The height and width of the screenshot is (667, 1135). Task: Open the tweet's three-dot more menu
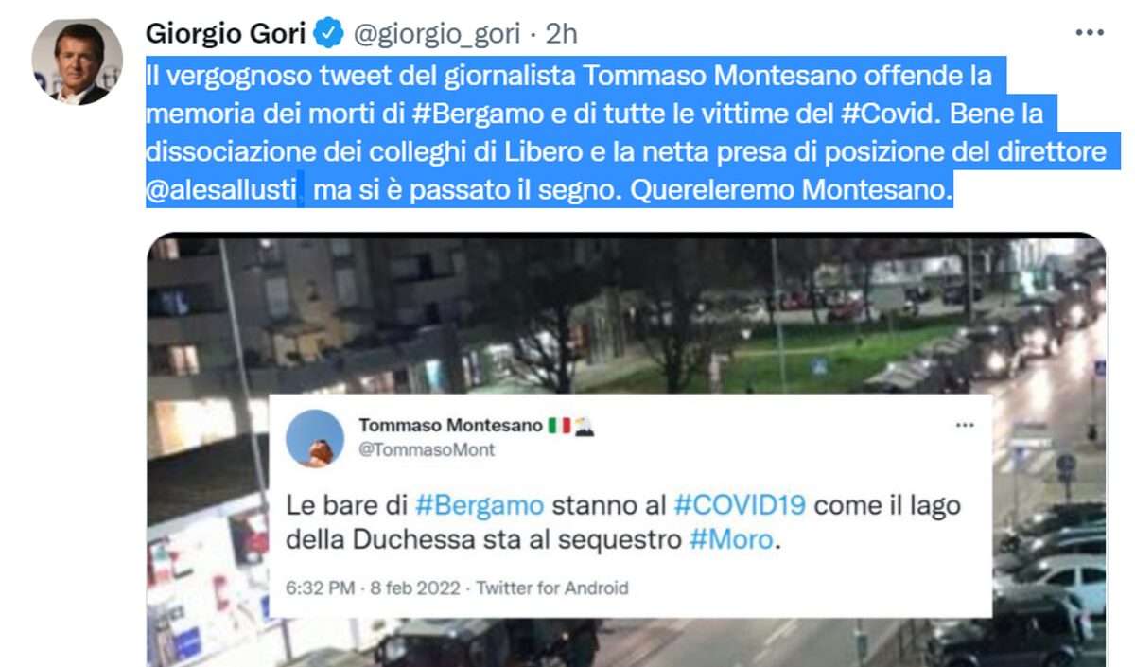tap(1090, 33)
